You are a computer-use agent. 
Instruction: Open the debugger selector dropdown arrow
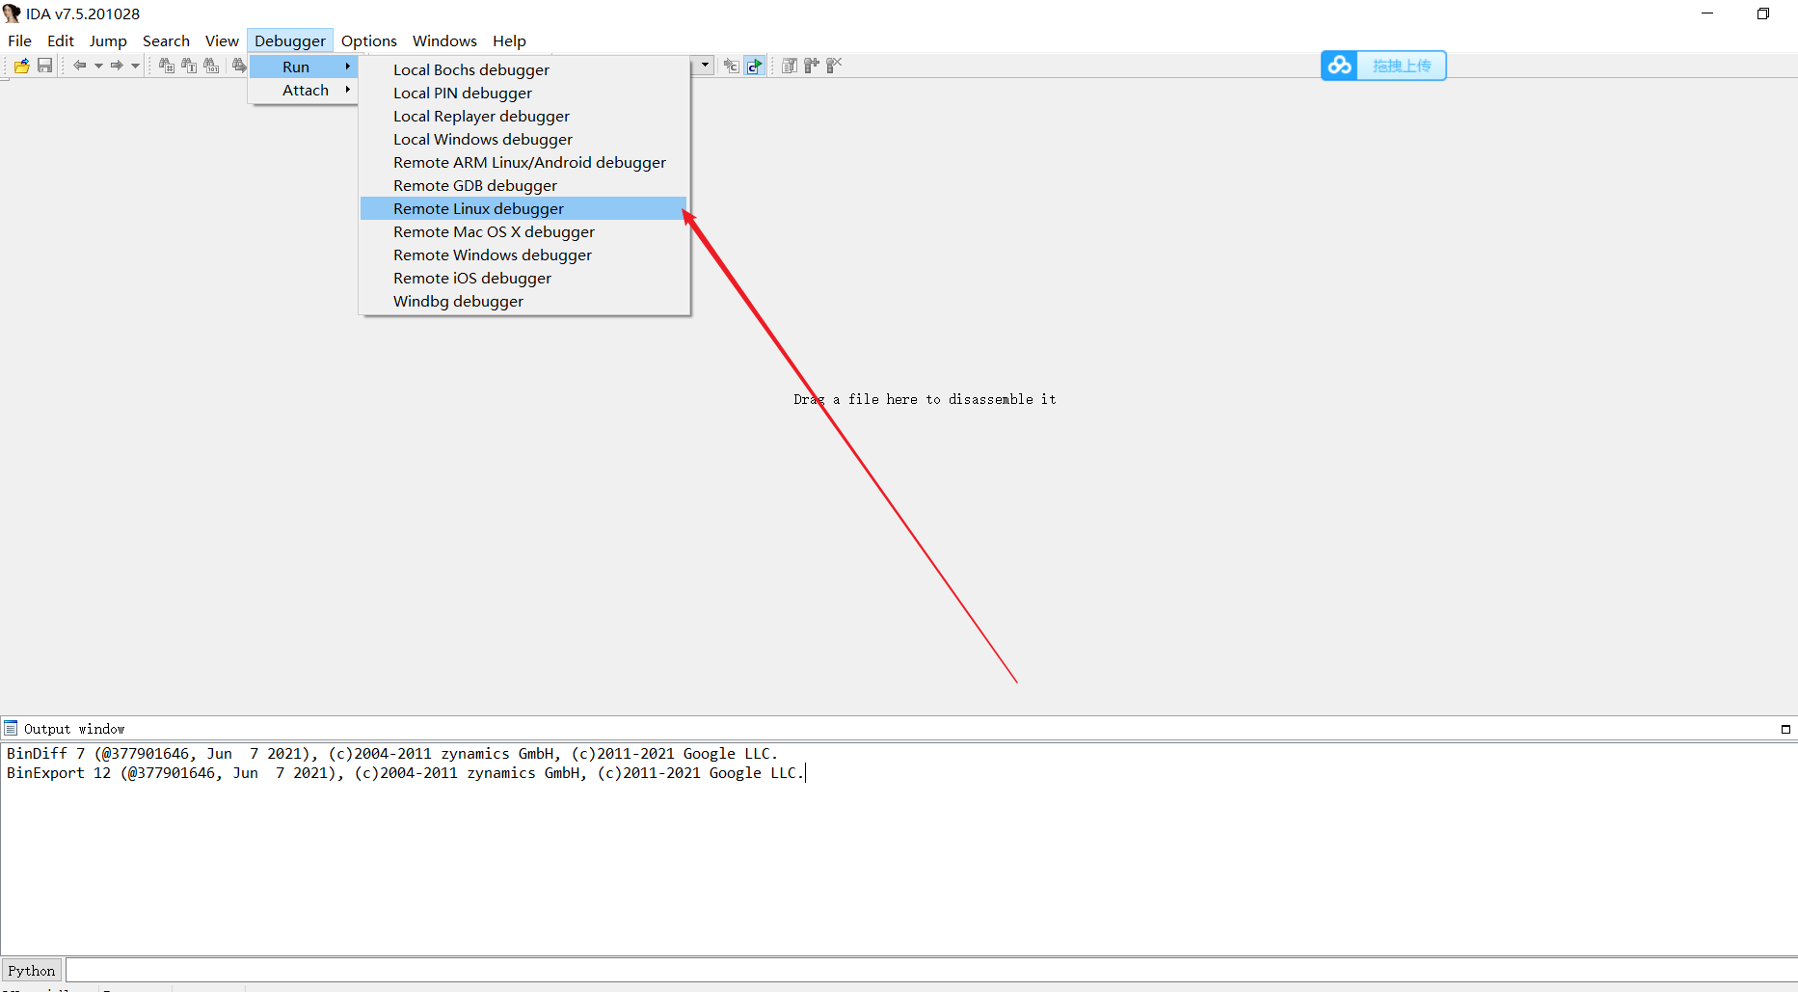click(706, 66)
